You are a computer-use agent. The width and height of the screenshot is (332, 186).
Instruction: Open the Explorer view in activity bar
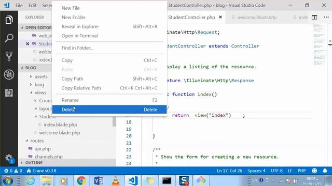[9, 20]
